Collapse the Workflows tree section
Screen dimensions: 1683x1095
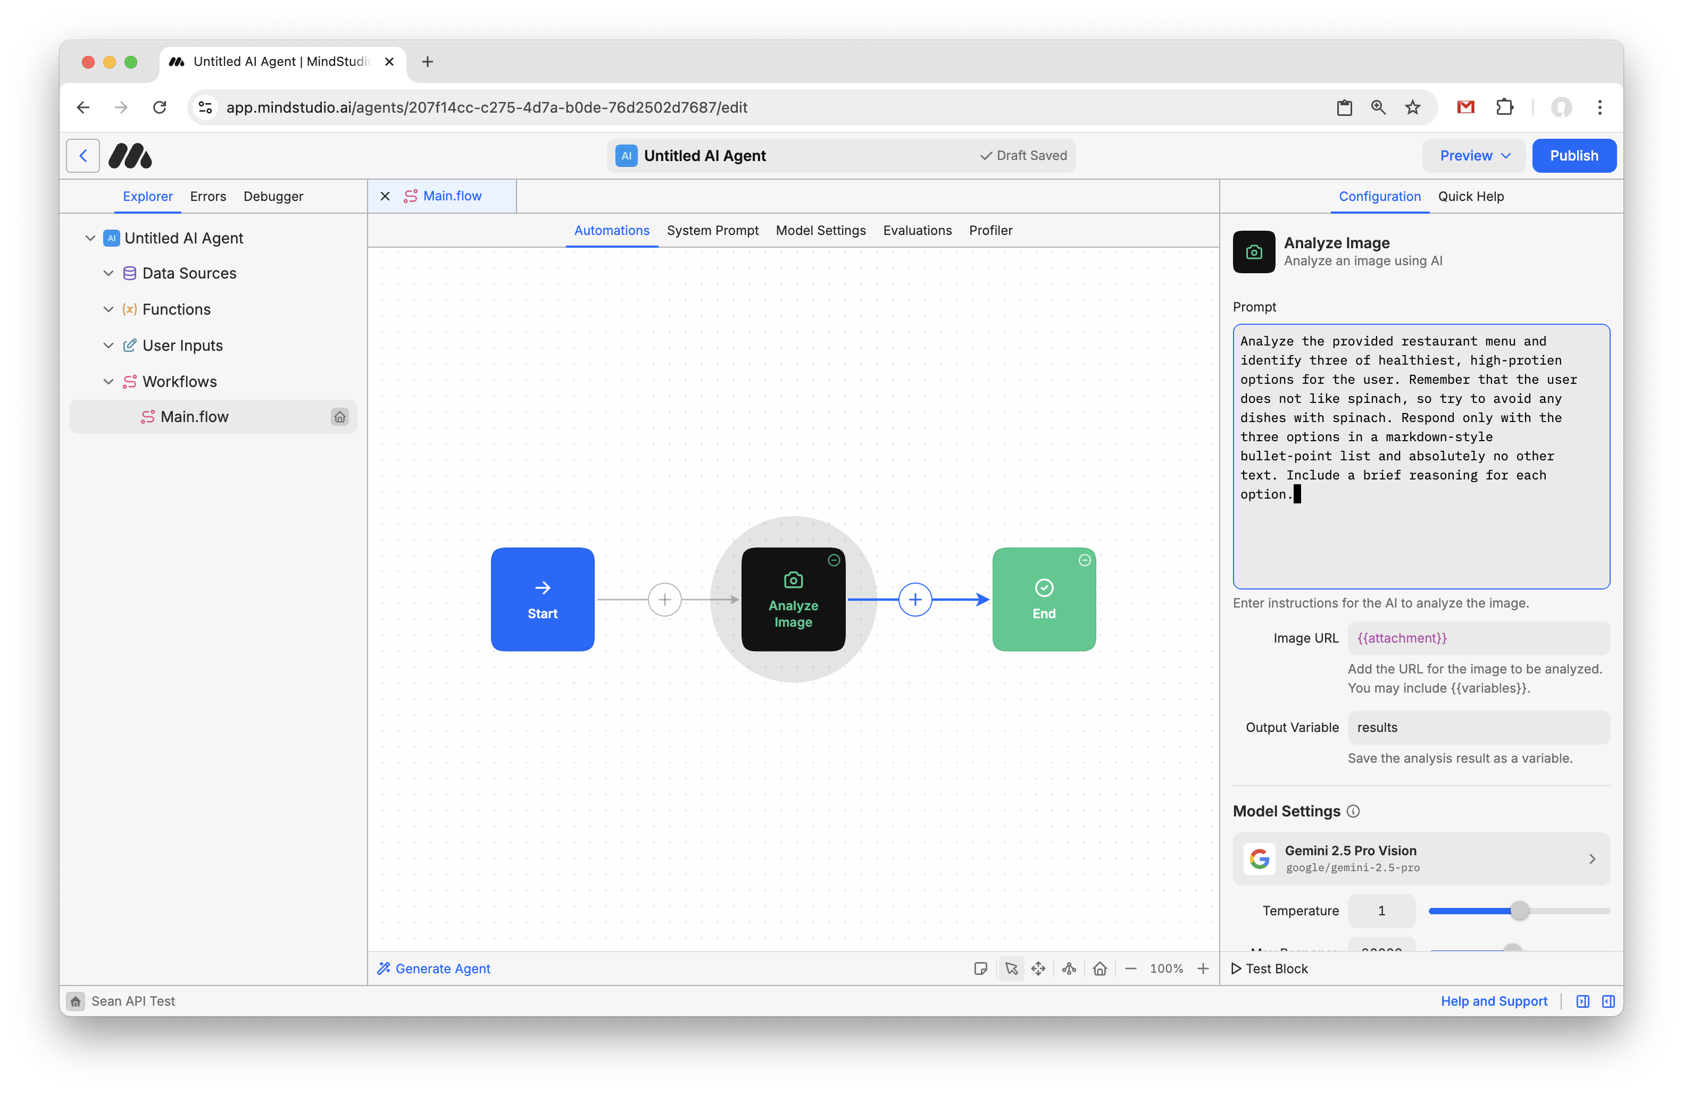coord(108,382)
